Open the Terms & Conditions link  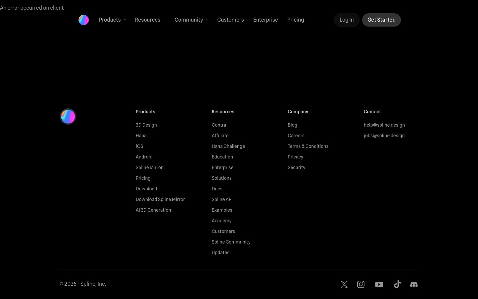[308, 146]
